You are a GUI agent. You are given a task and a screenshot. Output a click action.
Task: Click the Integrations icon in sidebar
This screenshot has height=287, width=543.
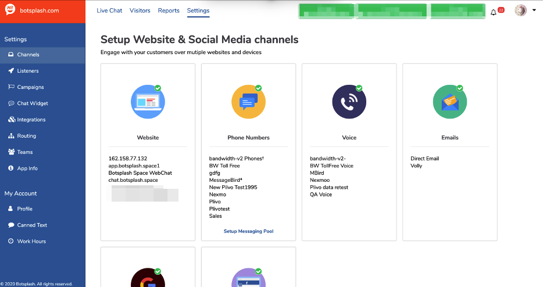click(12, 119)
